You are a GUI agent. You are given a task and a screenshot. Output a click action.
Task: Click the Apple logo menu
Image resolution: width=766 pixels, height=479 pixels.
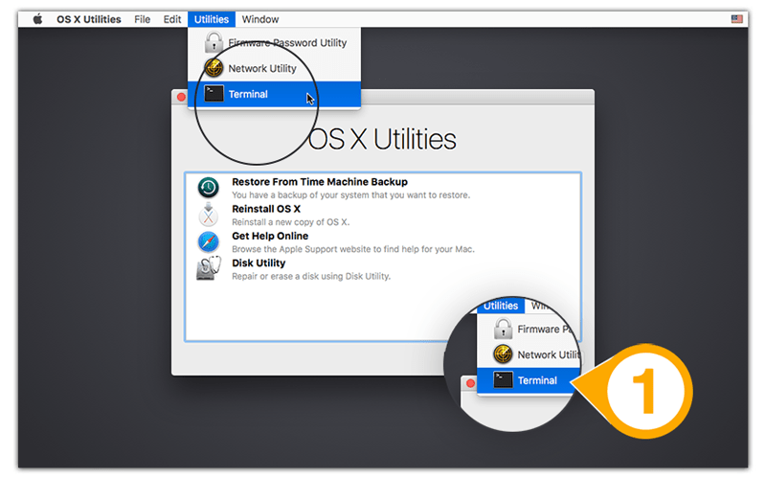pos(37,19)
